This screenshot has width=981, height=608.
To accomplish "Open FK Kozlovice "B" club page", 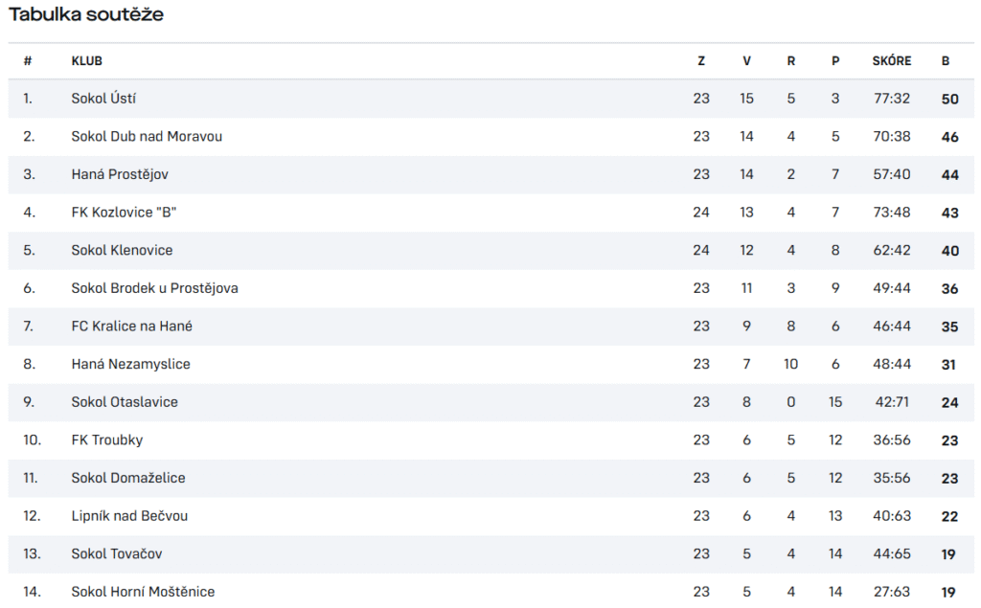I will (x=124, y=212).
